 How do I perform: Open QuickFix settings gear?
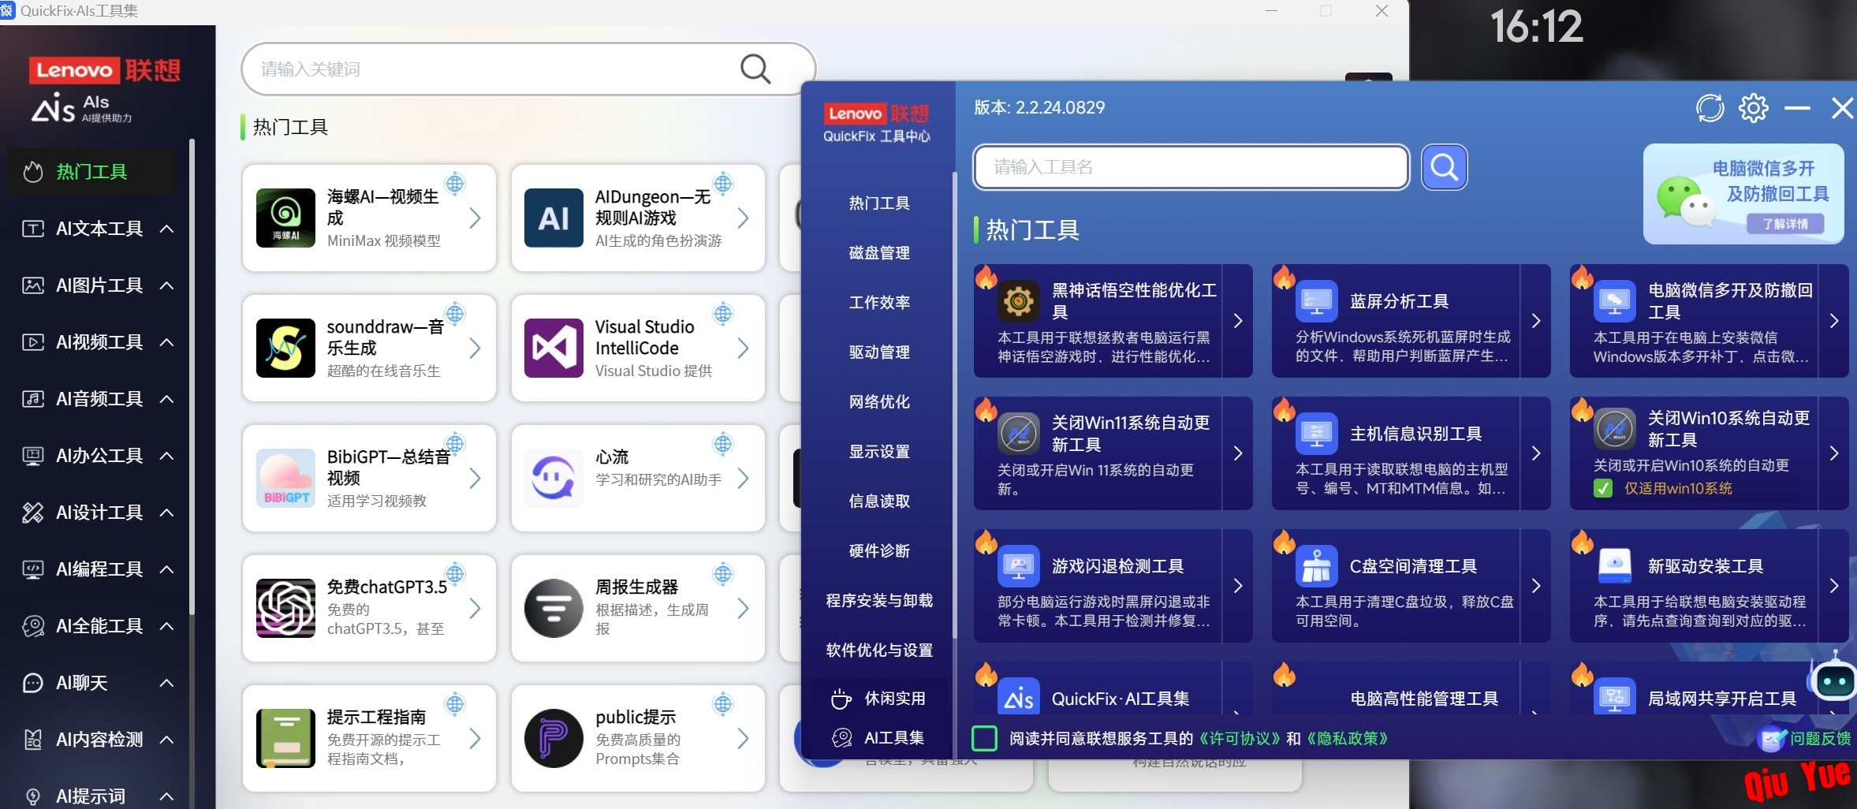[1754, 108]
